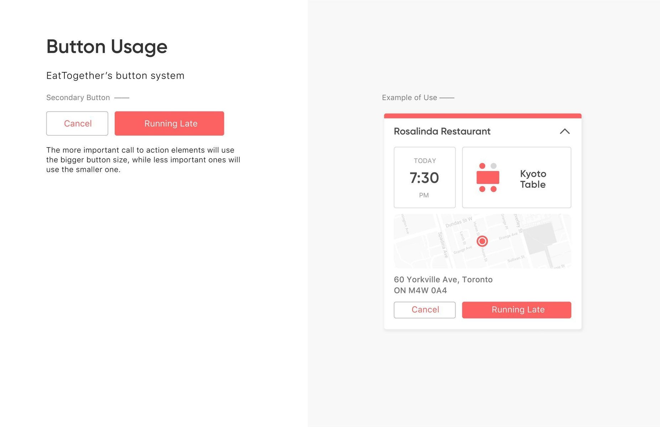Click the sample Cancel secondary button
Image resolution: width=660 pixels, height=427 pixels.
(x=77, y=124)
